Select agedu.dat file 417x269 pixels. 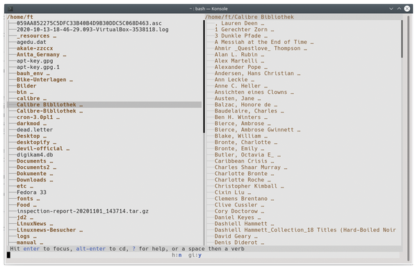point(31,42)
